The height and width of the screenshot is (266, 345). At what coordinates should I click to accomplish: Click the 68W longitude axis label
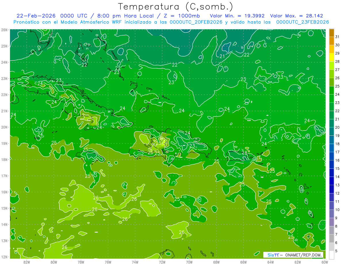coord(216,262)
